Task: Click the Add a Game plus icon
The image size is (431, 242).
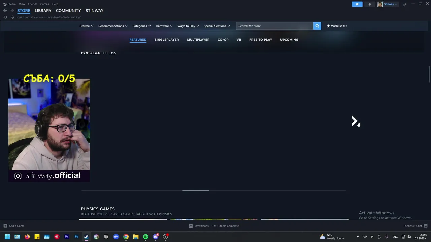Action: (x=5, y=226)
